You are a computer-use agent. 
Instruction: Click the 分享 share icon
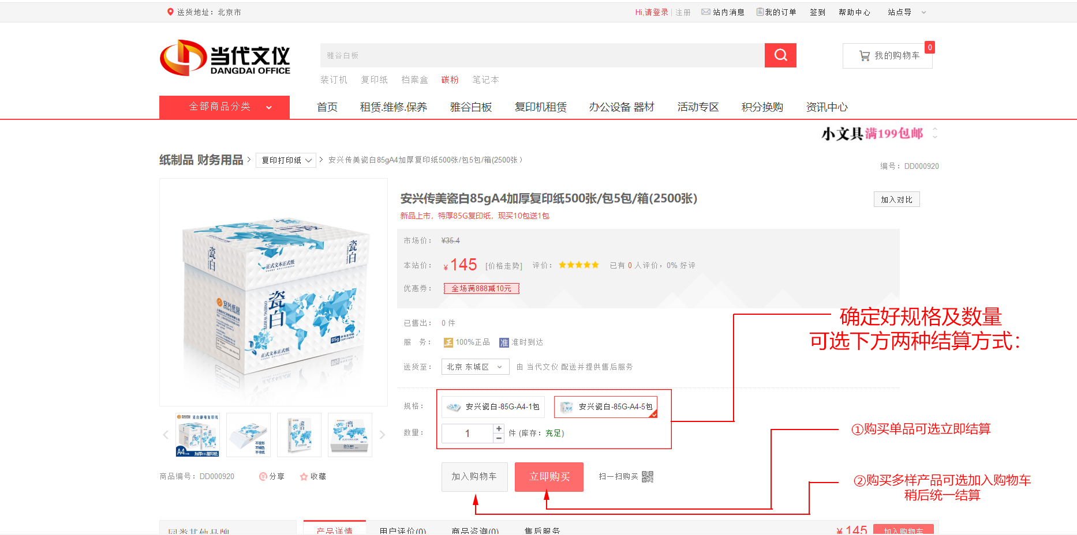[x=263, y=476]
